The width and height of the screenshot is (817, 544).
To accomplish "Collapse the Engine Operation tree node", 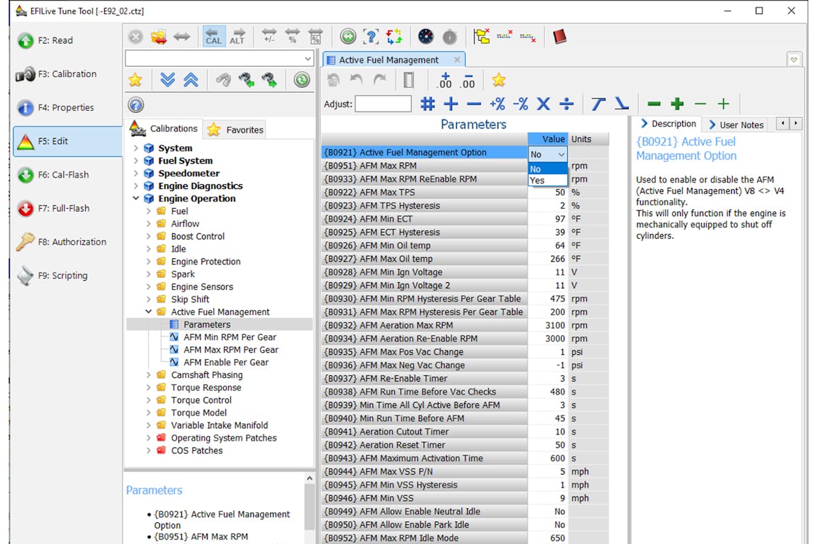I will tap(136, 199).
